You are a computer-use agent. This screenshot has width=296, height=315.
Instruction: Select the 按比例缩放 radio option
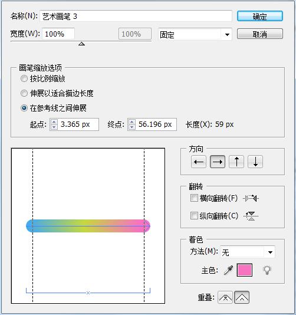tap(24, 78)
